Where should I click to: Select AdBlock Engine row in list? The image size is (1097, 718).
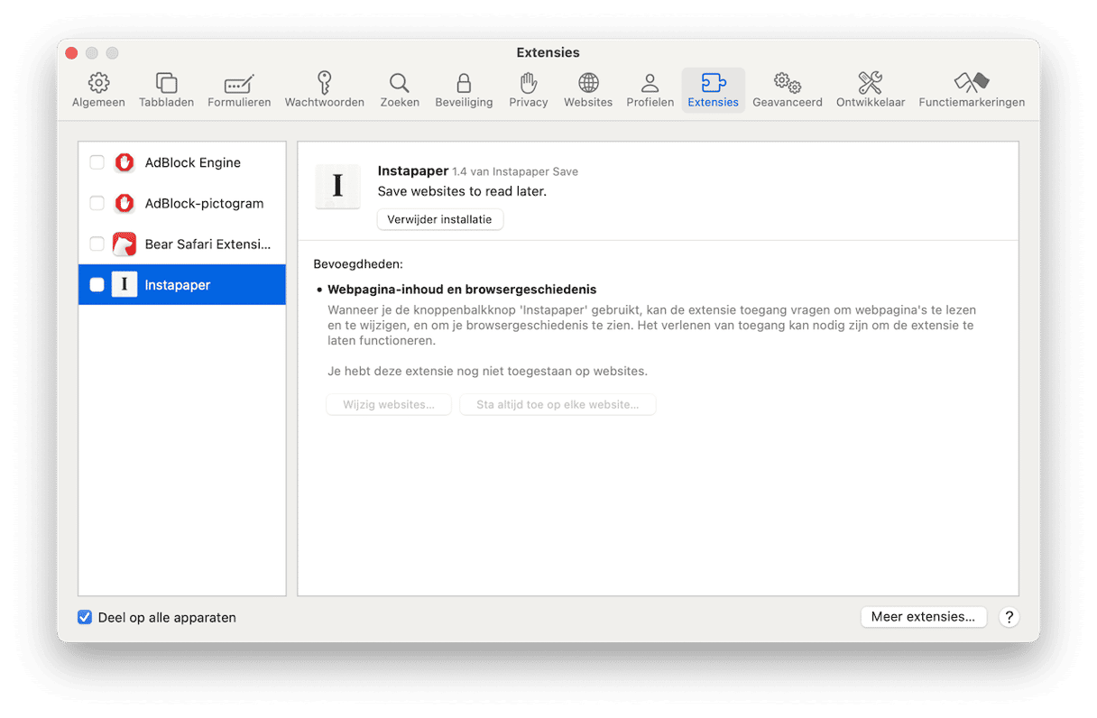coord(182,162)
